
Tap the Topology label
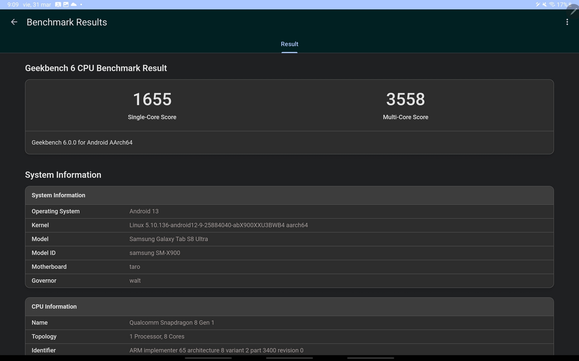click(44, 337)
